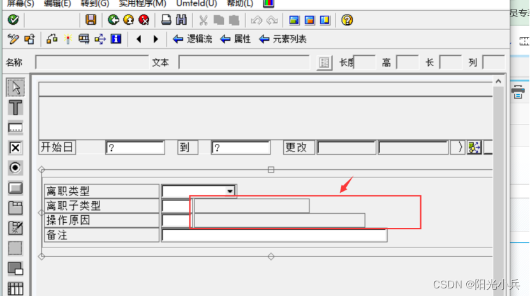The height and width of the screenshot is (296, 530).
Task: Click the text list icon button
Action: click(324, 62)
